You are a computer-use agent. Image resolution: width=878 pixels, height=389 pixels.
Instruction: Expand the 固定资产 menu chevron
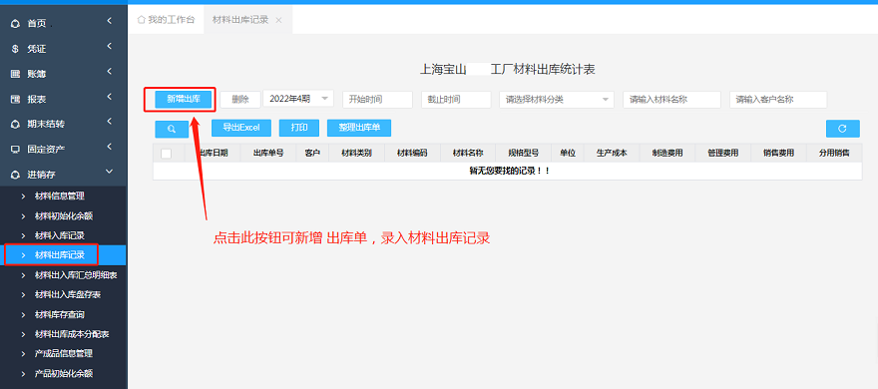(110, 147)
